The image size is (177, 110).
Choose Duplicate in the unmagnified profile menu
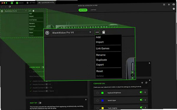point(32,26)
